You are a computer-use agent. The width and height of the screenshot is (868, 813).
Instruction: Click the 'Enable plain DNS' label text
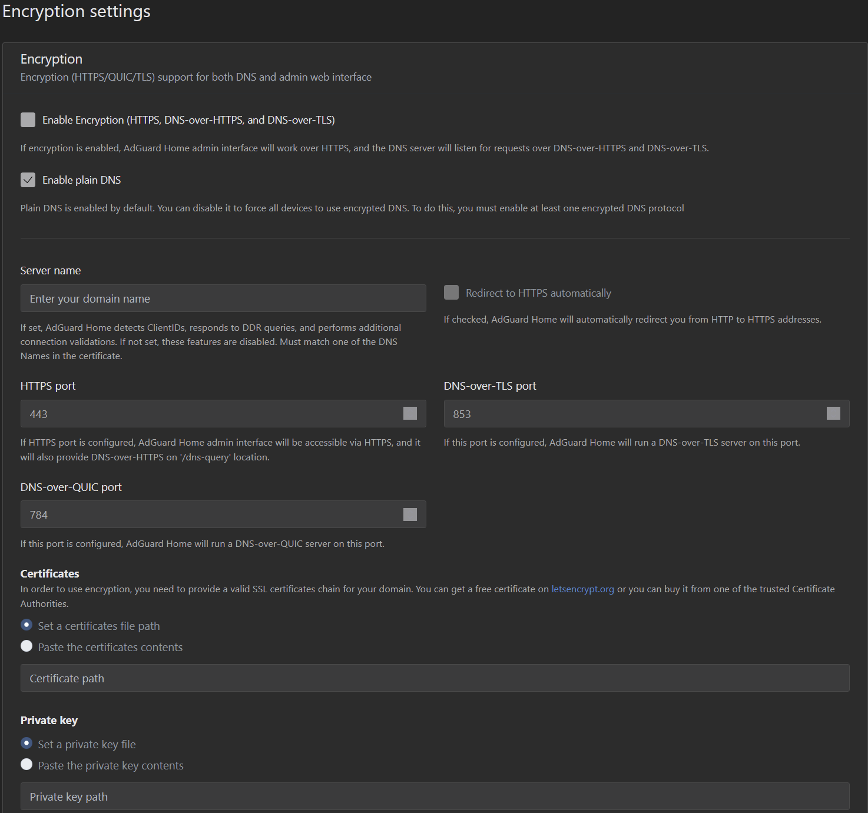pyautogui.click(x=82, y=180)
